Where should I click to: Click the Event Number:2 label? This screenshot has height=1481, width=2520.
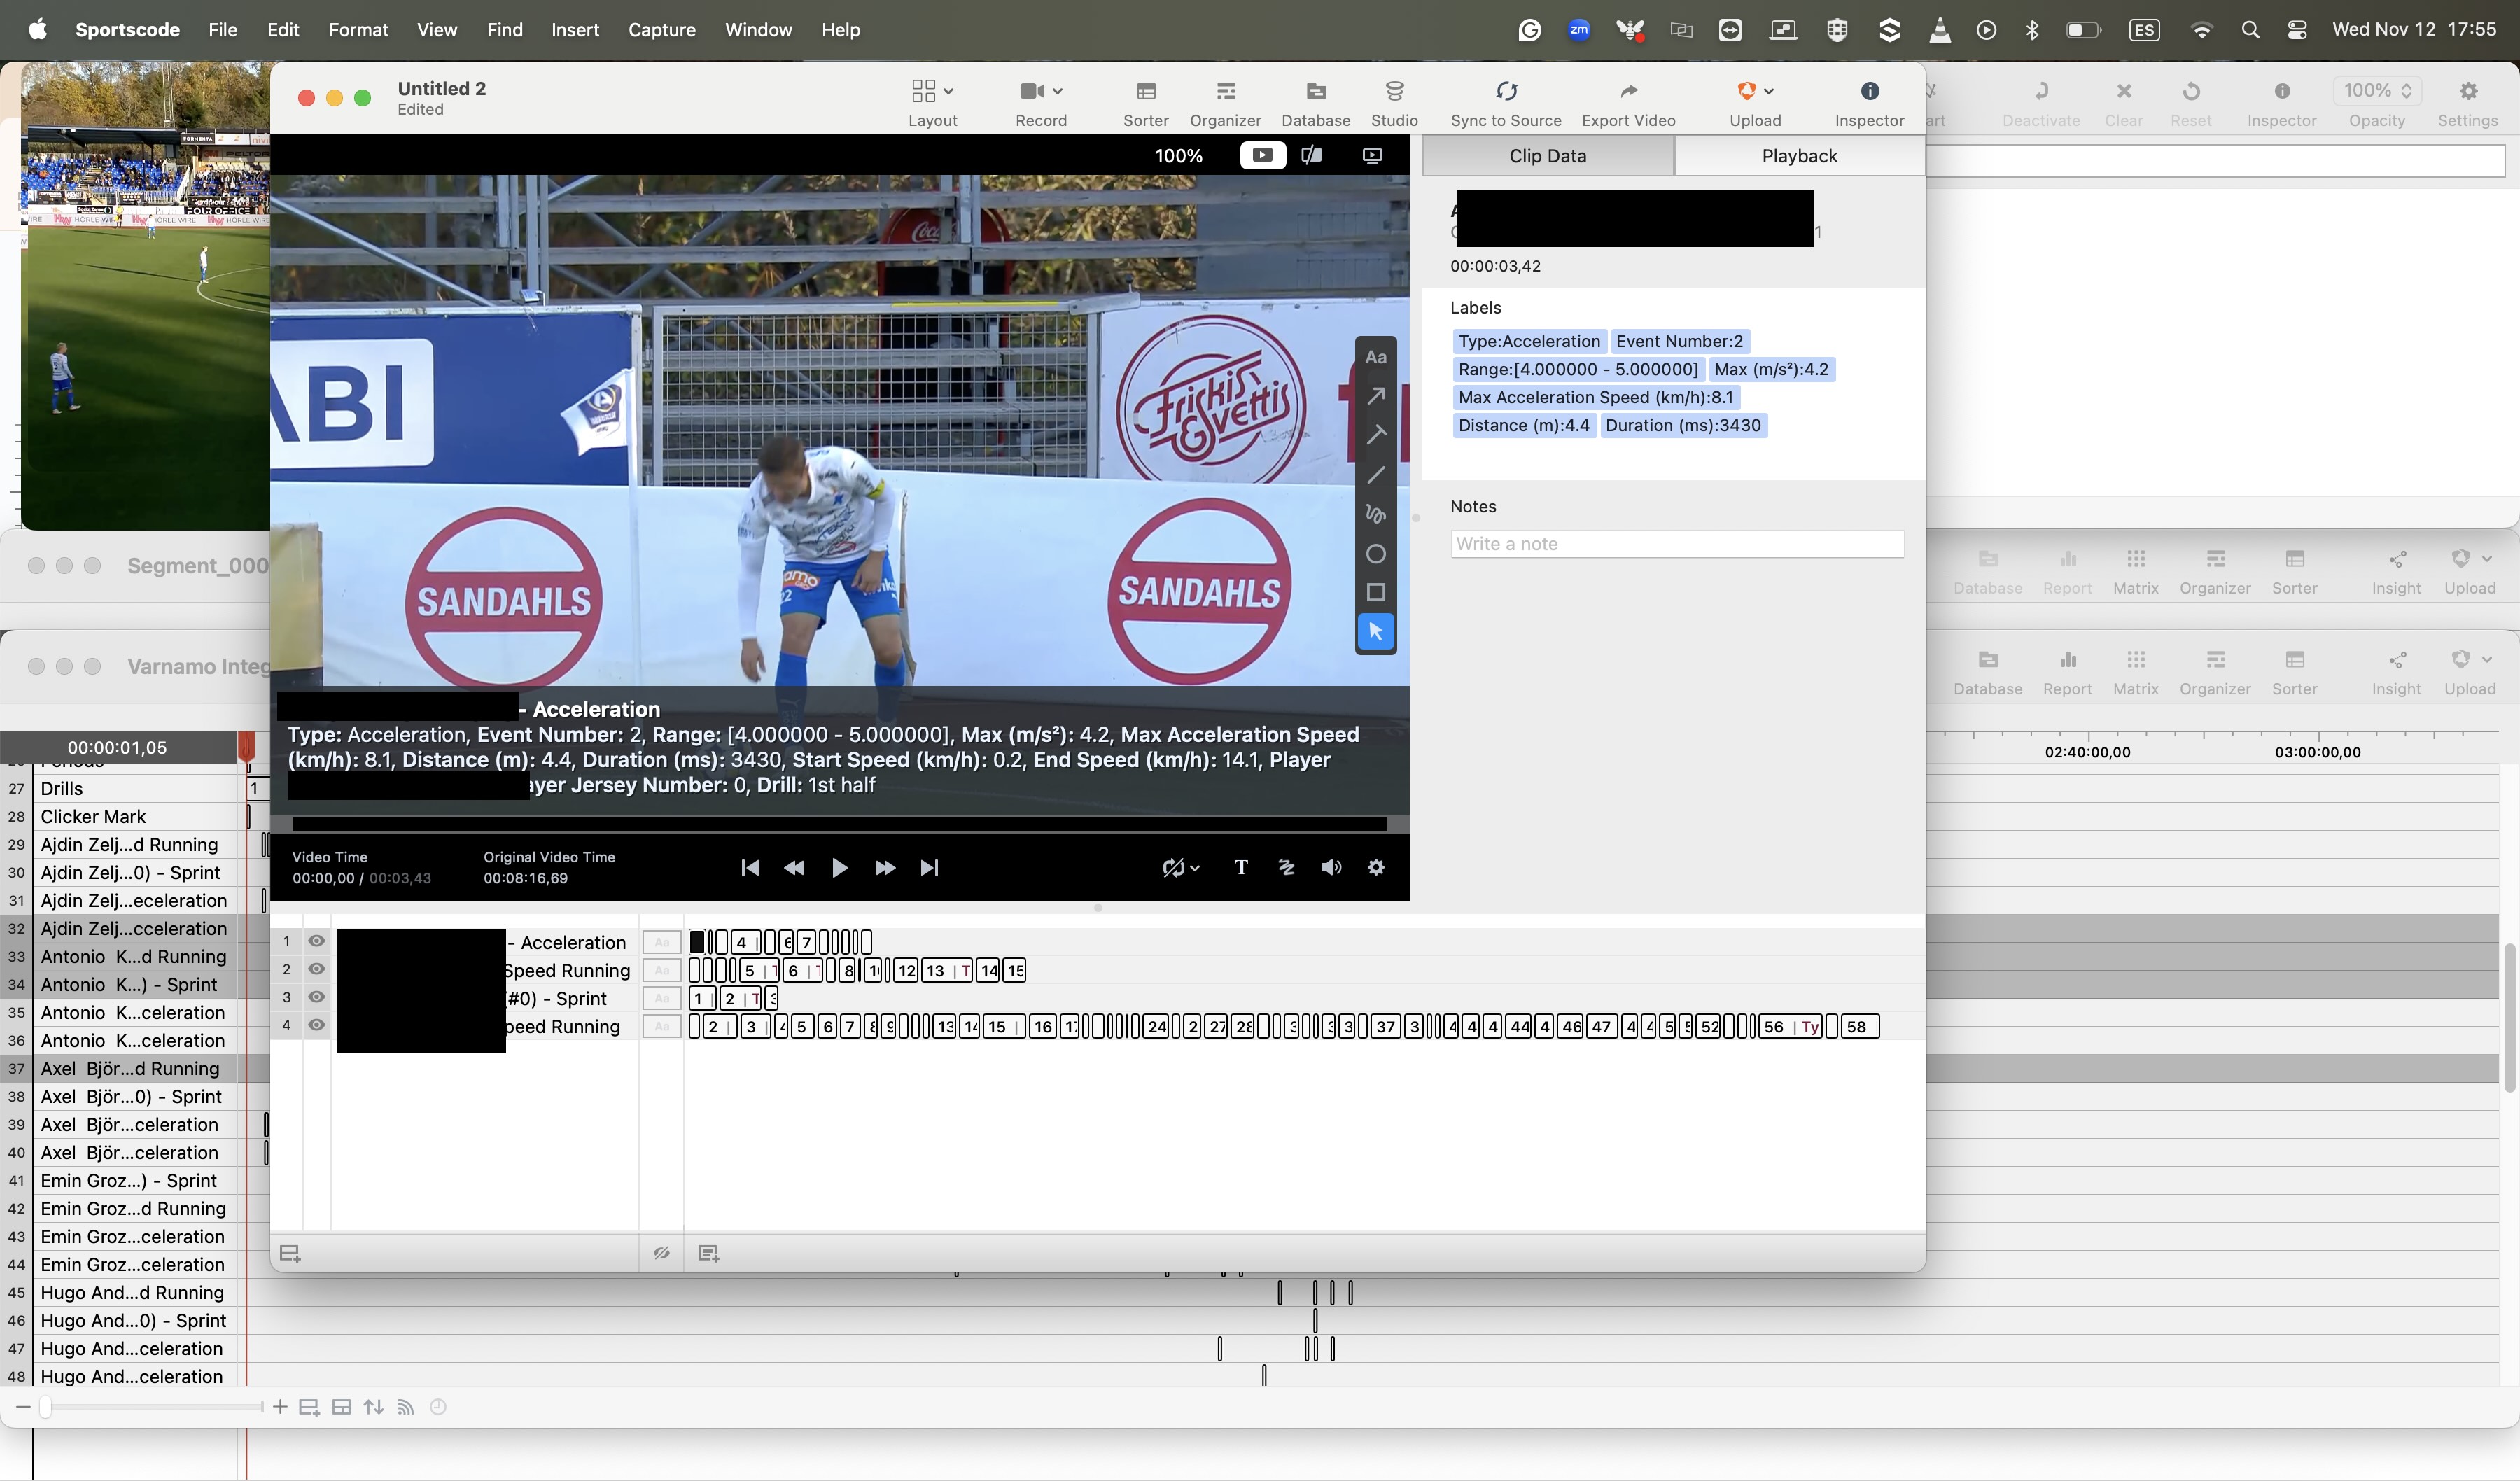click(x=1679, y=341)
